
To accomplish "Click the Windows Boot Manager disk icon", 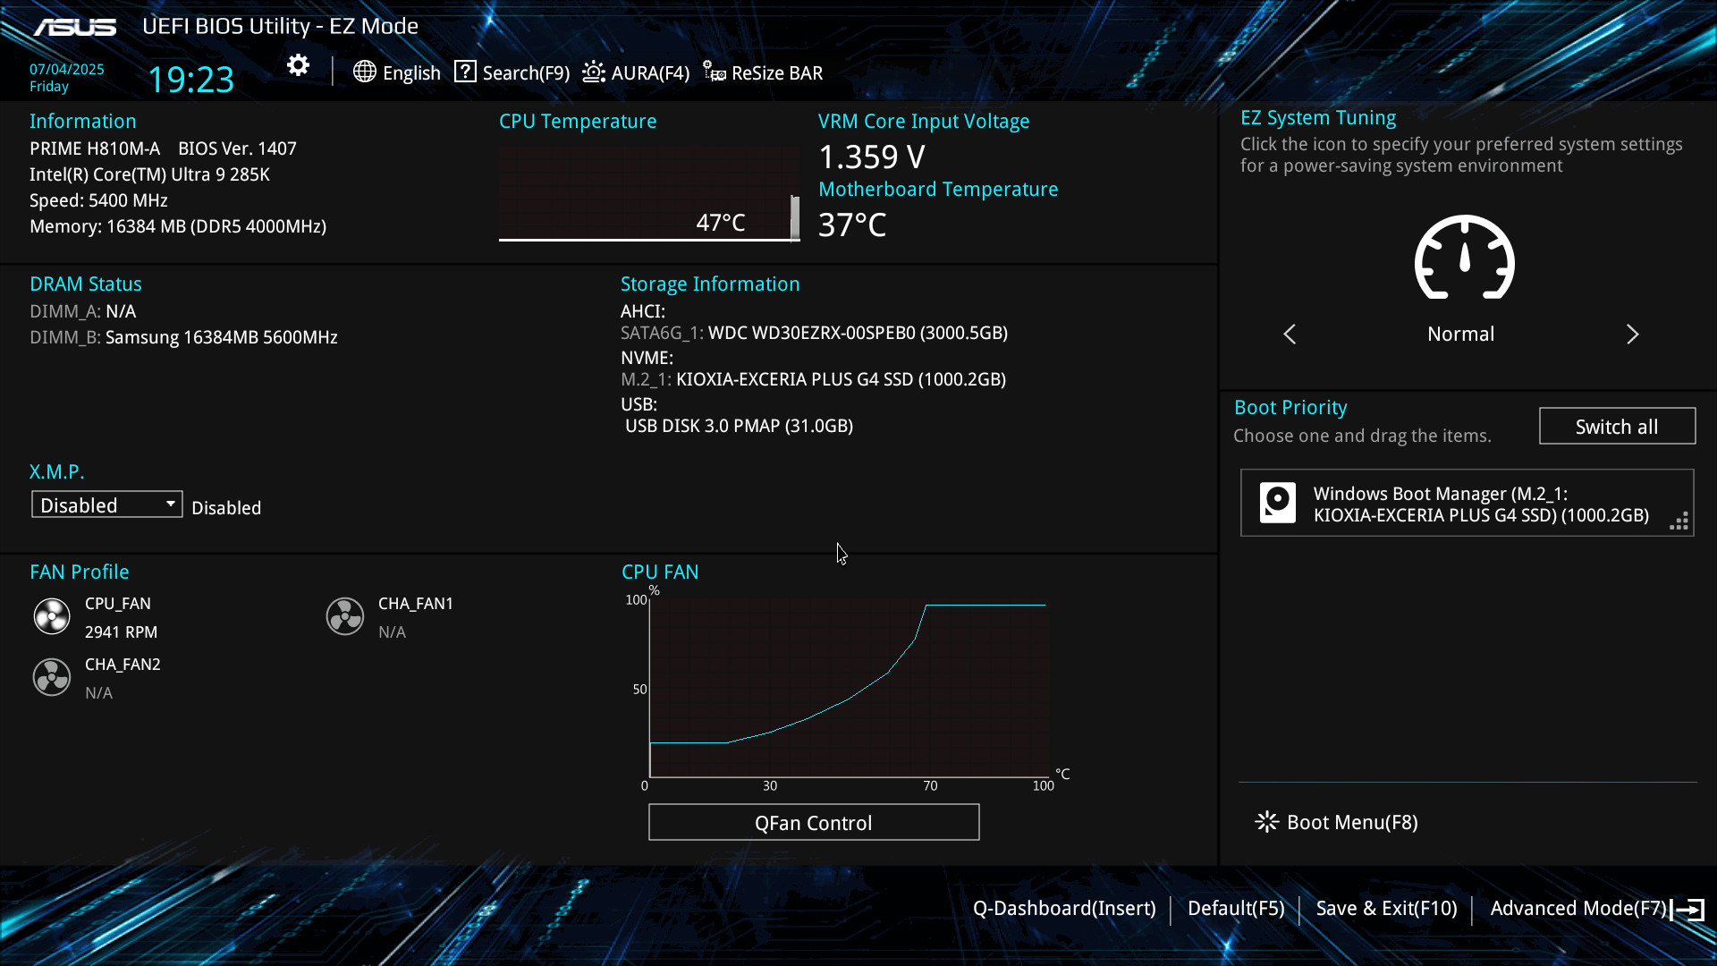I will point(1278,503).
